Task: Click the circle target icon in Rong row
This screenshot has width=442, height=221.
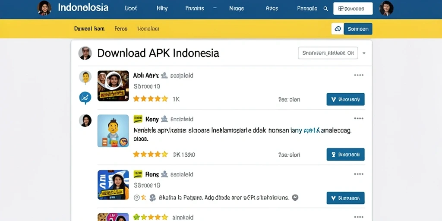Action: point(137,198)
